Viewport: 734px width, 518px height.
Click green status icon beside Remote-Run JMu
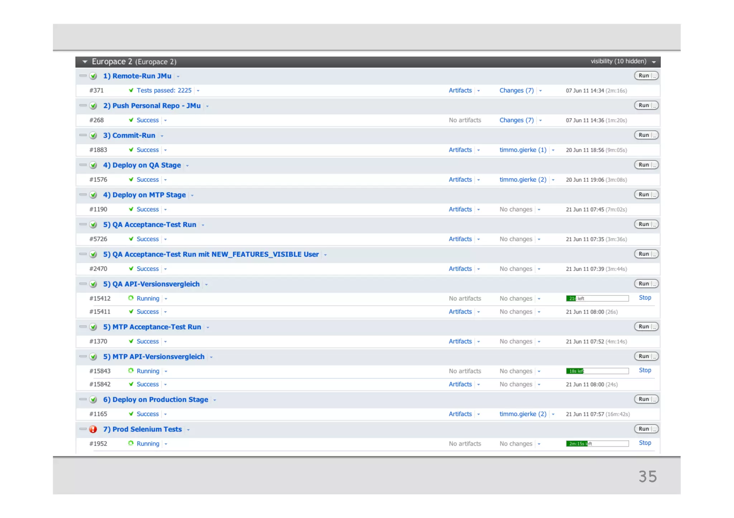93,76
